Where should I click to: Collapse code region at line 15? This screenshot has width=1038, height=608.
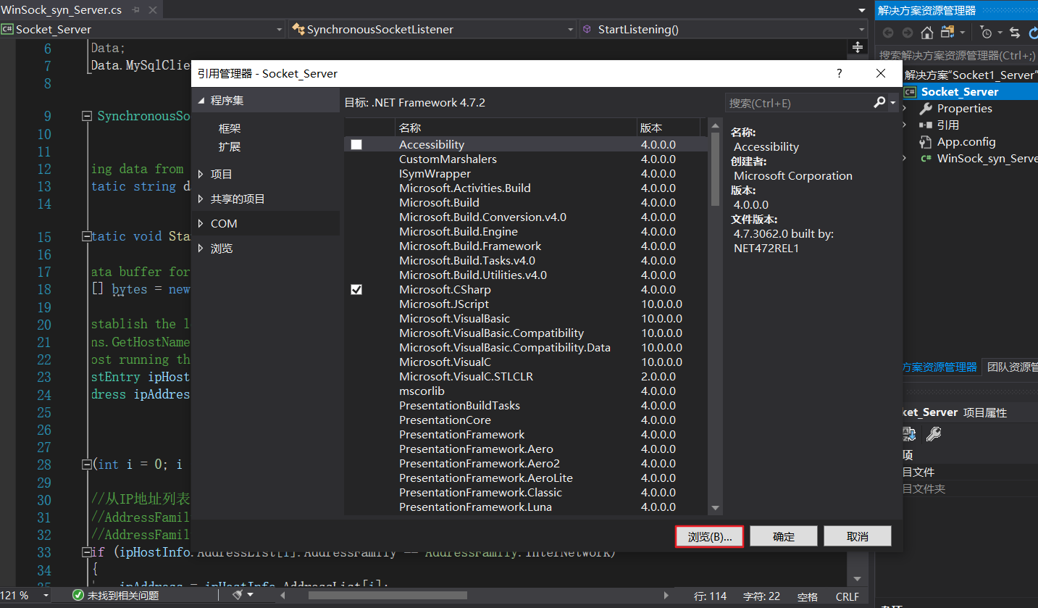87,236
